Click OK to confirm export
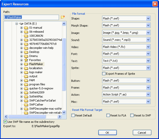 click(107, 132)
